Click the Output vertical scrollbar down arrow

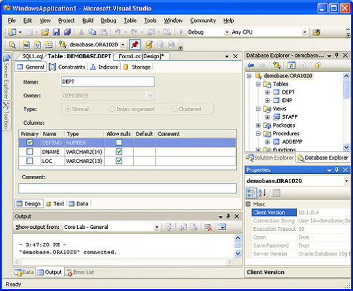[x=238, y=254]
